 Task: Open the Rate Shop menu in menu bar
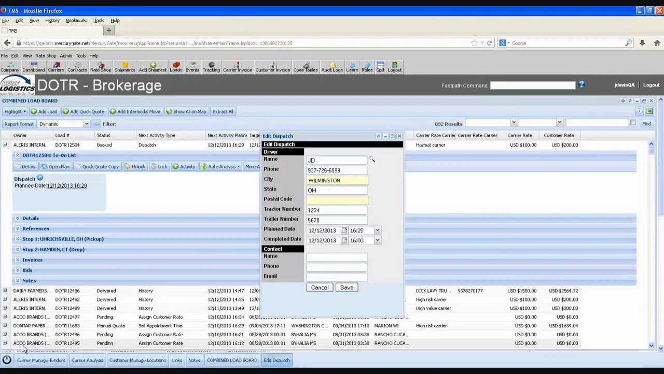tap(46, 56)
